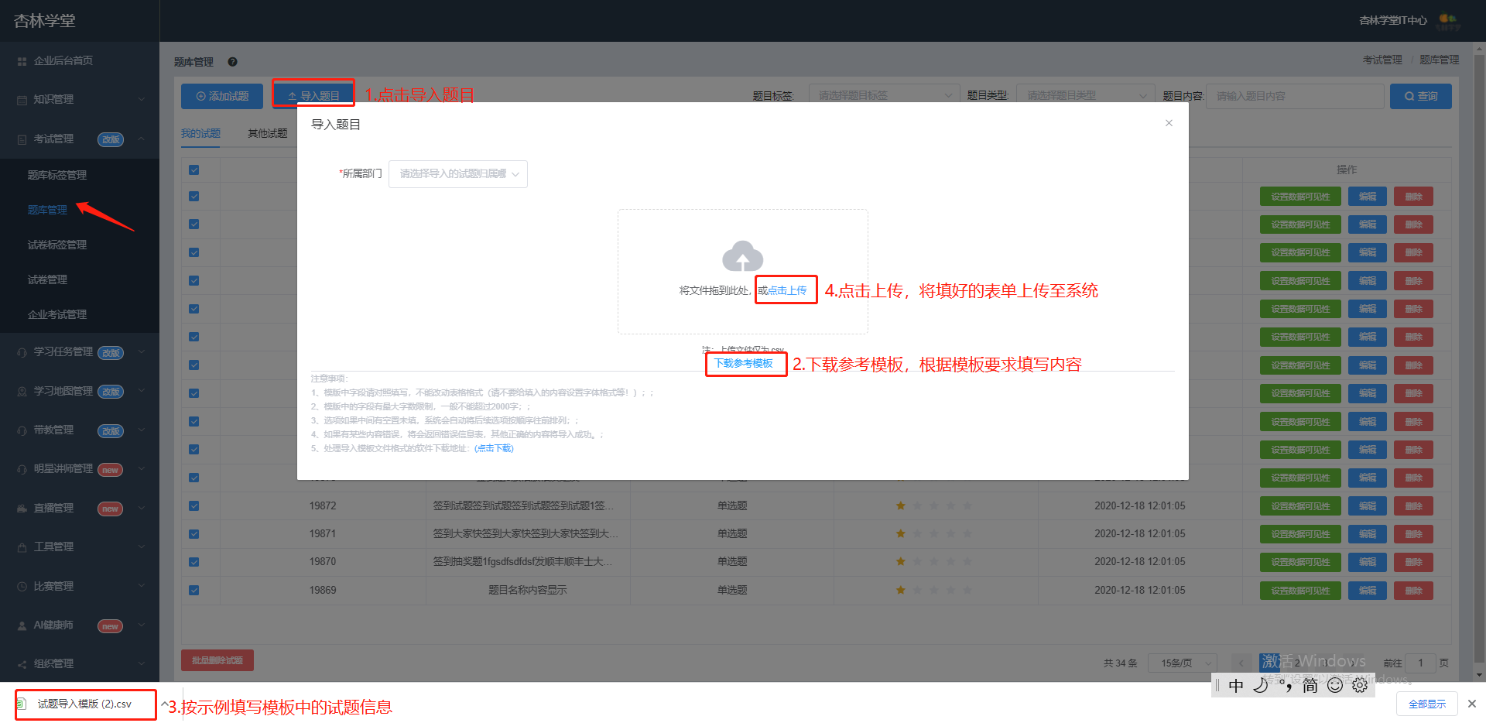1486x723 pixels.
Task: Click the 比赛管理 sidebar icon
Action: tap(22, 587)
